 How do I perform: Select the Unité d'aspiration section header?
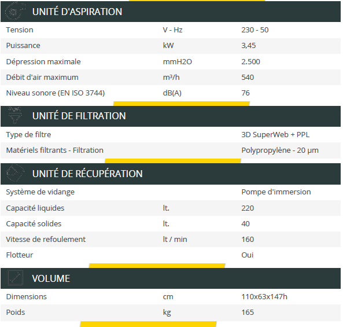(x=171, y=12)
